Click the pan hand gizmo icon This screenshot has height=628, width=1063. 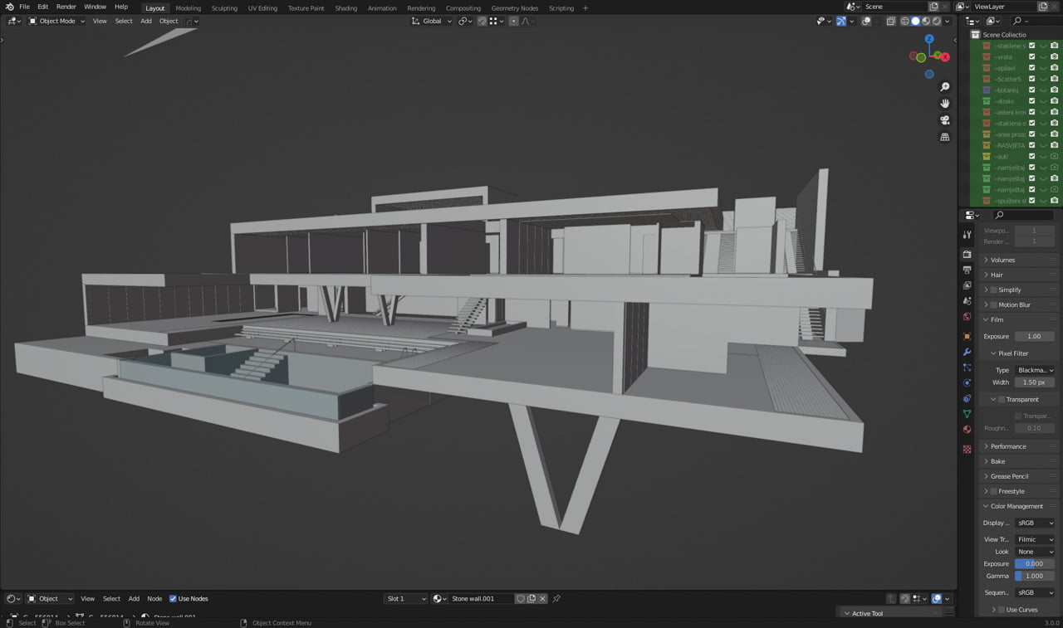click(945, 104)
